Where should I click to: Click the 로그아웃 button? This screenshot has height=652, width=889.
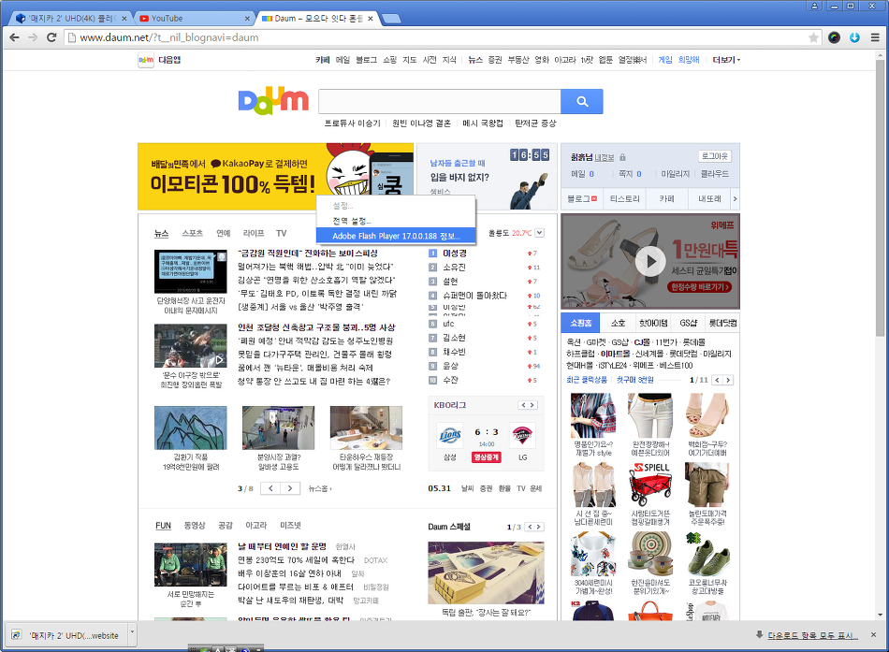coord(714,156)
